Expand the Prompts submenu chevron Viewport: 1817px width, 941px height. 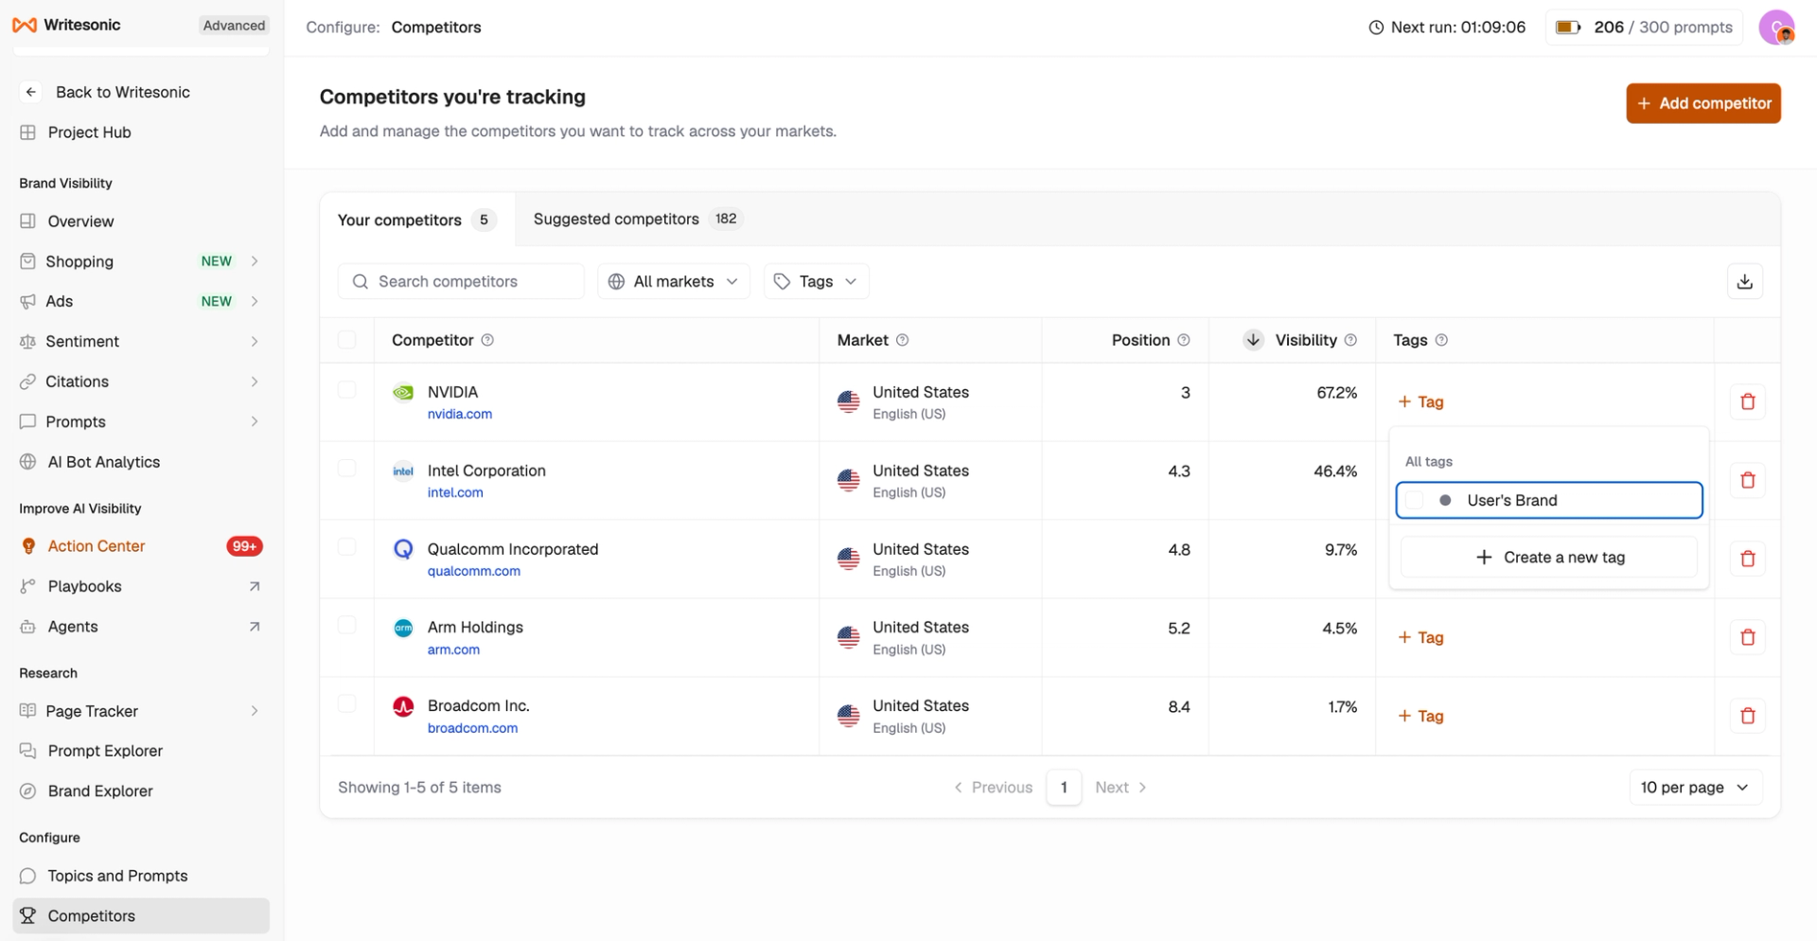[255, 421]
